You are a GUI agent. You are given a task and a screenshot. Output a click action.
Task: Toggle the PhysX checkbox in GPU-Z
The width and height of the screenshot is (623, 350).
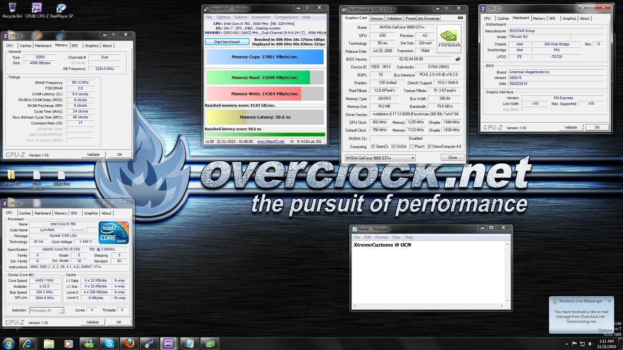[x=412, y=146]
